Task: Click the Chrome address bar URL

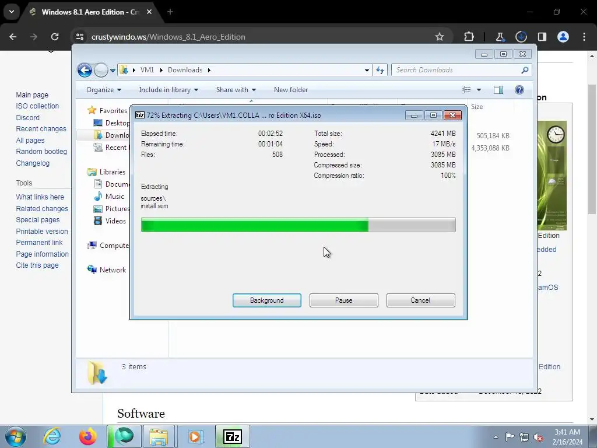Action: click(x=168, y=37)
